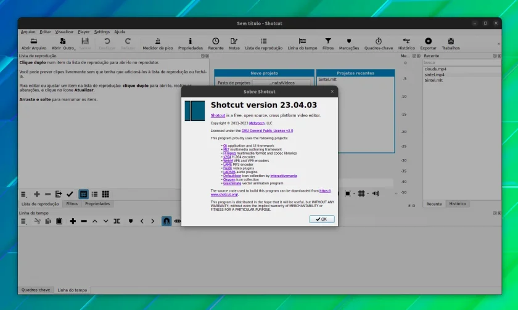Open Filtros funnel icon in toolbar
Viewport: 518px width, 310px height.
pyautogui.click(x=328, y=41)
